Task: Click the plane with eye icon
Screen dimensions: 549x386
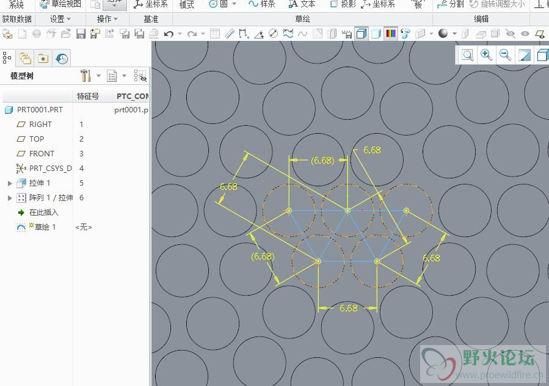Action: (540, 34)
